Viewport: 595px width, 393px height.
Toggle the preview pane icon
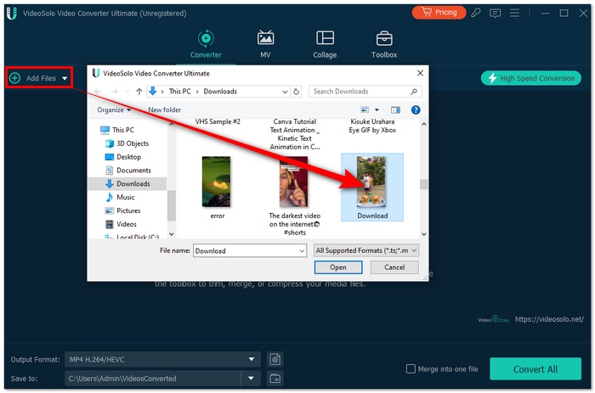395,109
